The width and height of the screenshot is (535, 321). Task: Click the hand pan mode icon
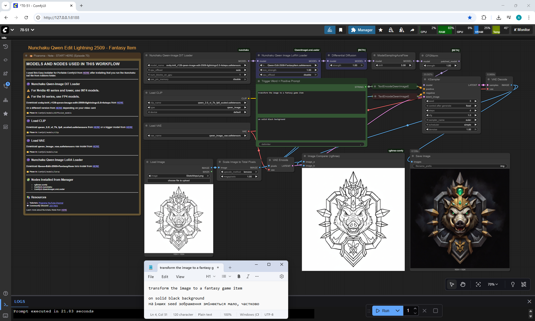[x=463, y=284]
